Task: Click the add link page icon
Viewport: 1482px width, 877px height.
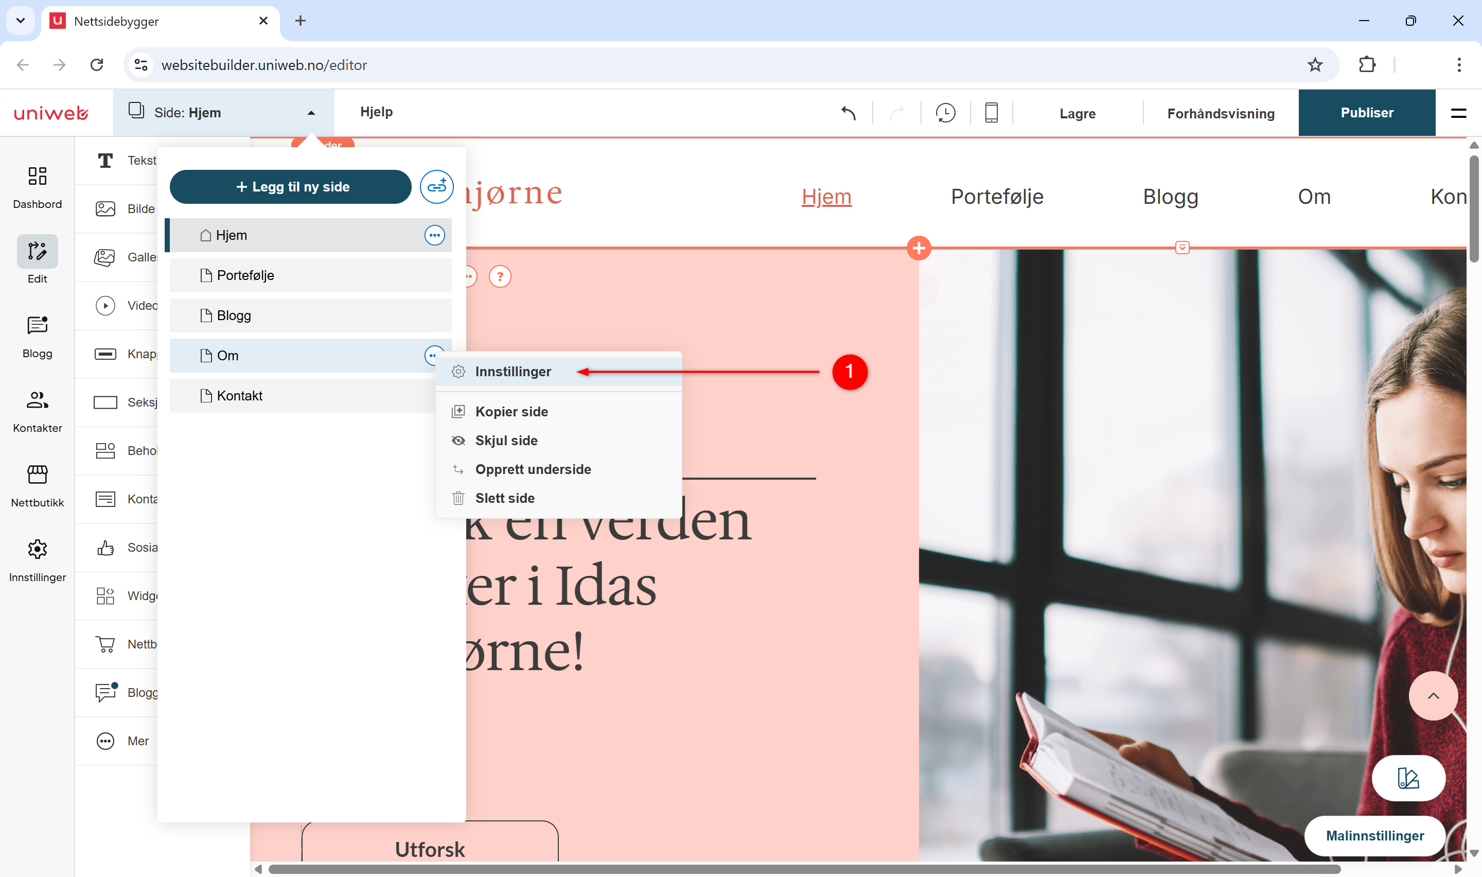Action: click(436, 187)
